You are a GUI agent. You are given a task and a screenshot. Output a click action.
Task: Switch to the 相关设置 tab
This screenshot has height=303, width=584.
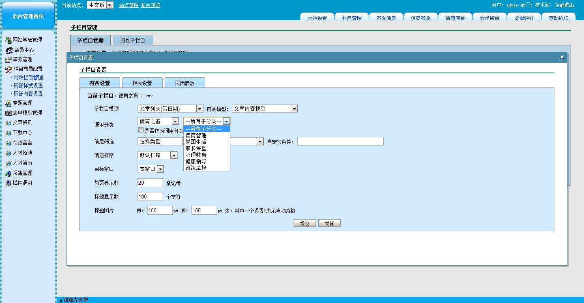tap(142, 83)
